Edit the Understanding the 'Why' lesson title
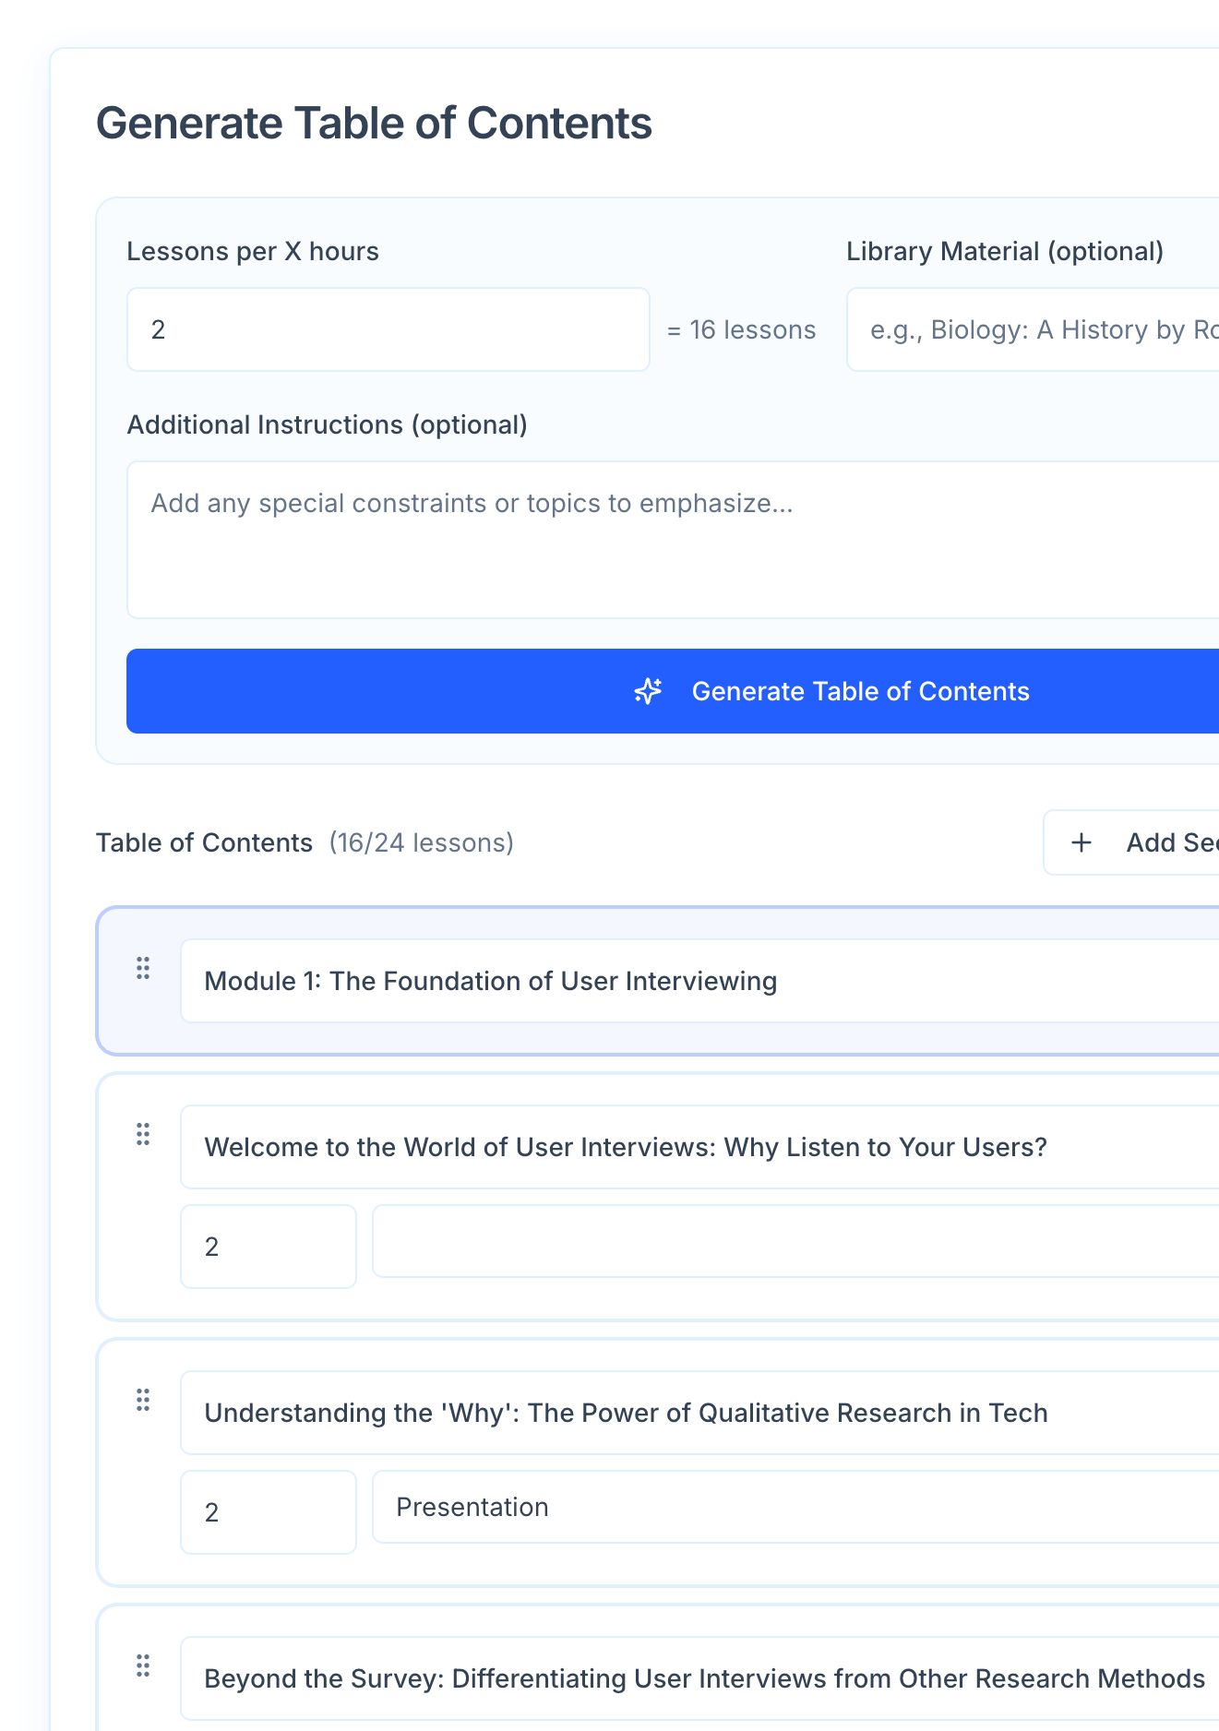This screenshot has height=1731, width=1219. click(x=701, y=1413)
